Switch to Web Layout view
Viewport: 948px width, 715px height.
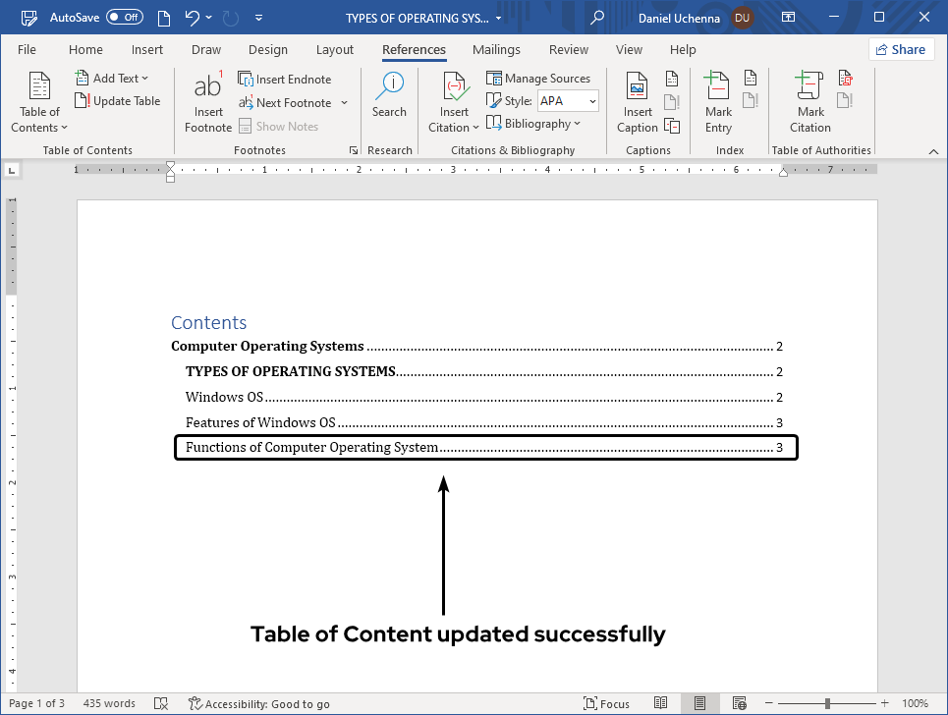tap(739, 703)
